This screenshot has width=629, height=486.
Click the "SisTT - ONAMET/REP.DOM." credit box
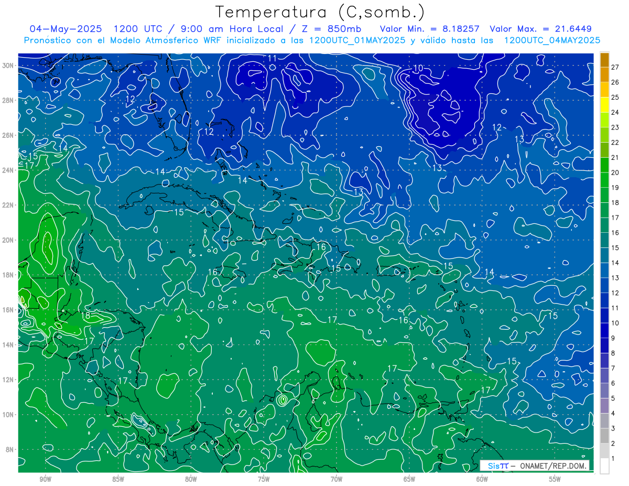point(535,466)
